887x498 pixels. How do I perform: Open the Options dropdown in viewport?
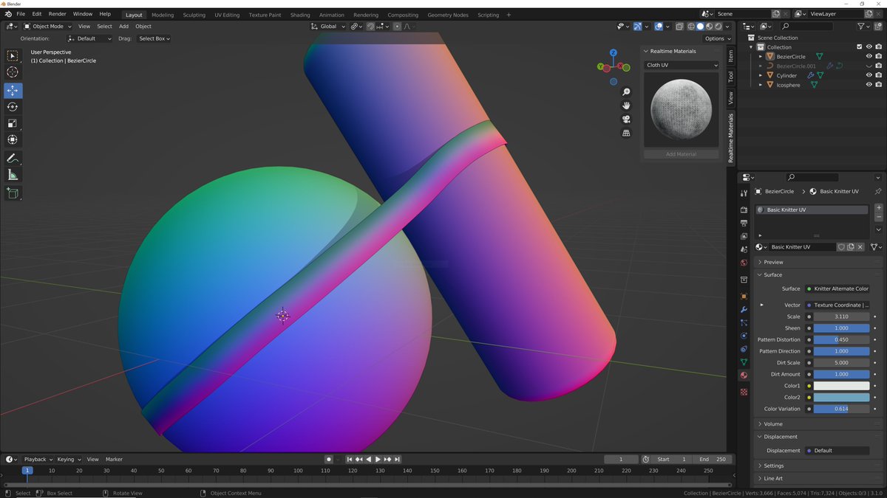point(717,38)
